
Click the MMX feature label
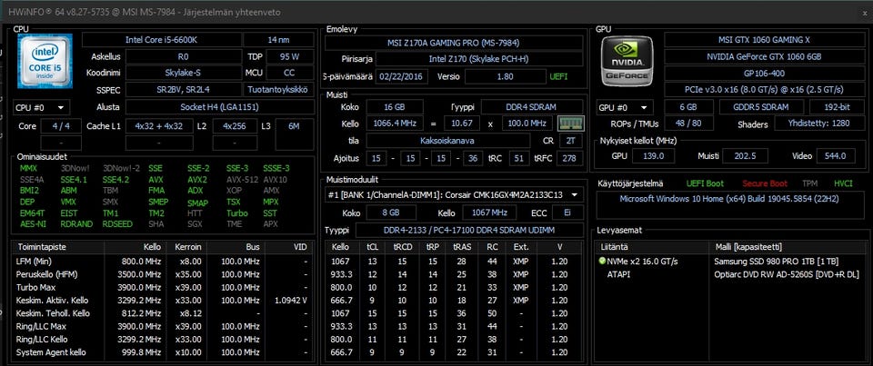28,168
